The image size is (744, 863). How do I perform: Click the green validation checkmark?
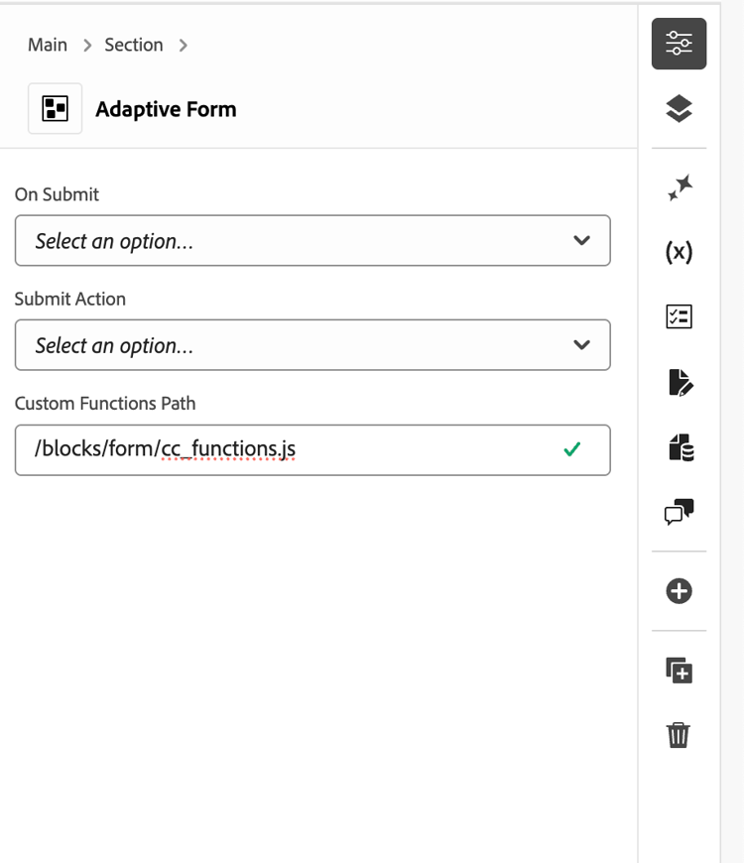click(571, 449)
